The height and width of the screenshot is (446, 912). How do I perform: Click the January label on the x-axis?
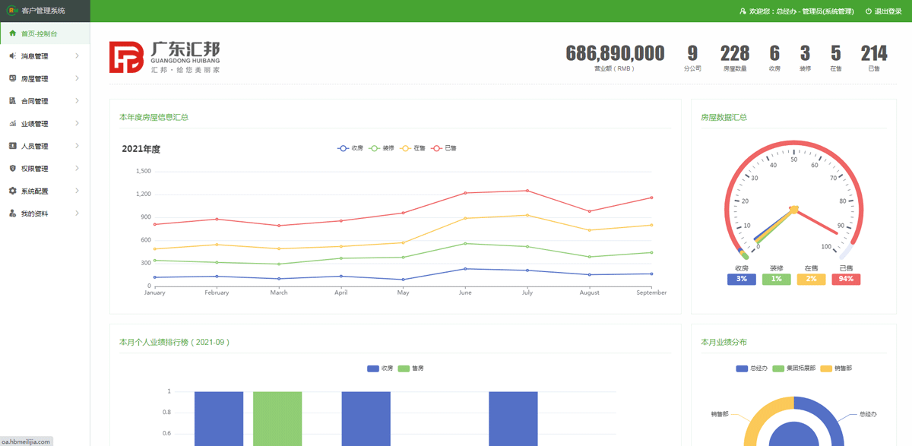(x=154, y=293)
